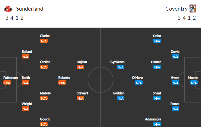The height and width of the screenshot is (127, 201).
Task: Click player name Roberts
Action: point(64,78)
